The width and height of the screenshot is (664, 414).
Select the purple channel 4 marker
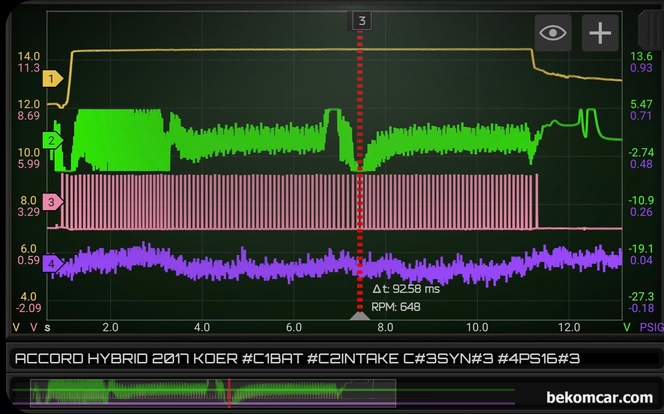pos(53,264)
